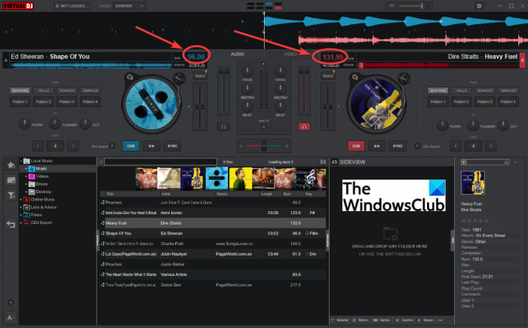Viewport: 528px width, 328px height.
Task: Click the deck B red CUE button
Action: [x=356, y=146]
